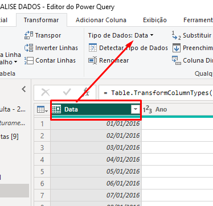Click the Transpor label
Screen dimensions: 213x206
coord(48,35)
